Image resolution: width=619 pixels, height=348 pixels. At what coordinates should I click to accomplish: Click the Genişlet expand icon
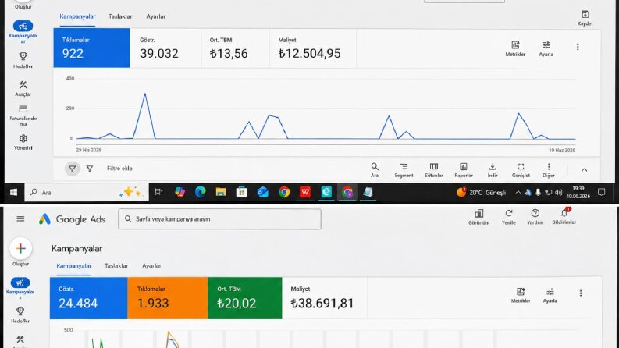coord(521,169)
